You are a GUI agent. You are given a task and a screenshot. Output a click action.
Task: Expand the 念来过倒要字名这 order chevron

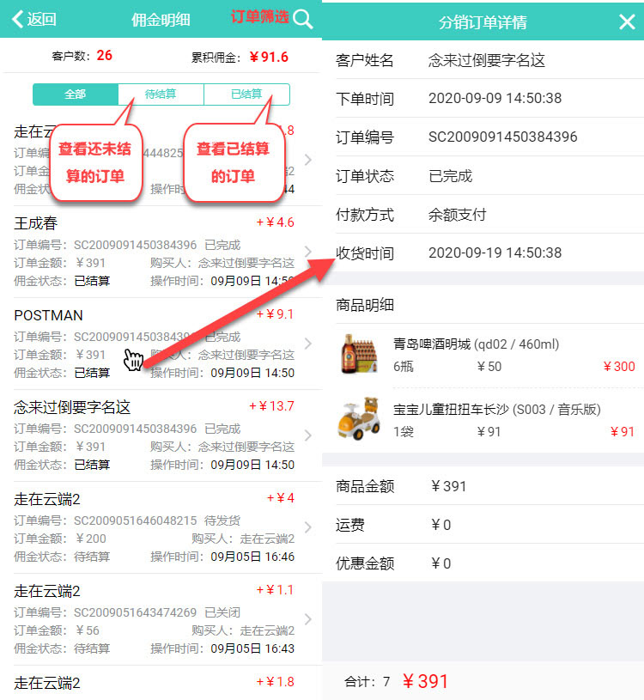pos(308,435)
